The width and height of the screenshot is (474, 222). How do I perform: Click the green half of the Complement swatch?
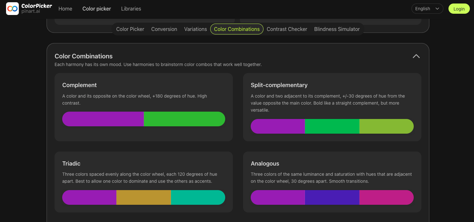point(184,119)
